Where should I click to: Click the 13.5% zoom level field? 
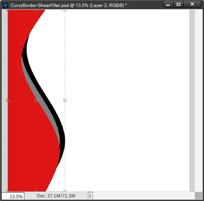(13, 196)
